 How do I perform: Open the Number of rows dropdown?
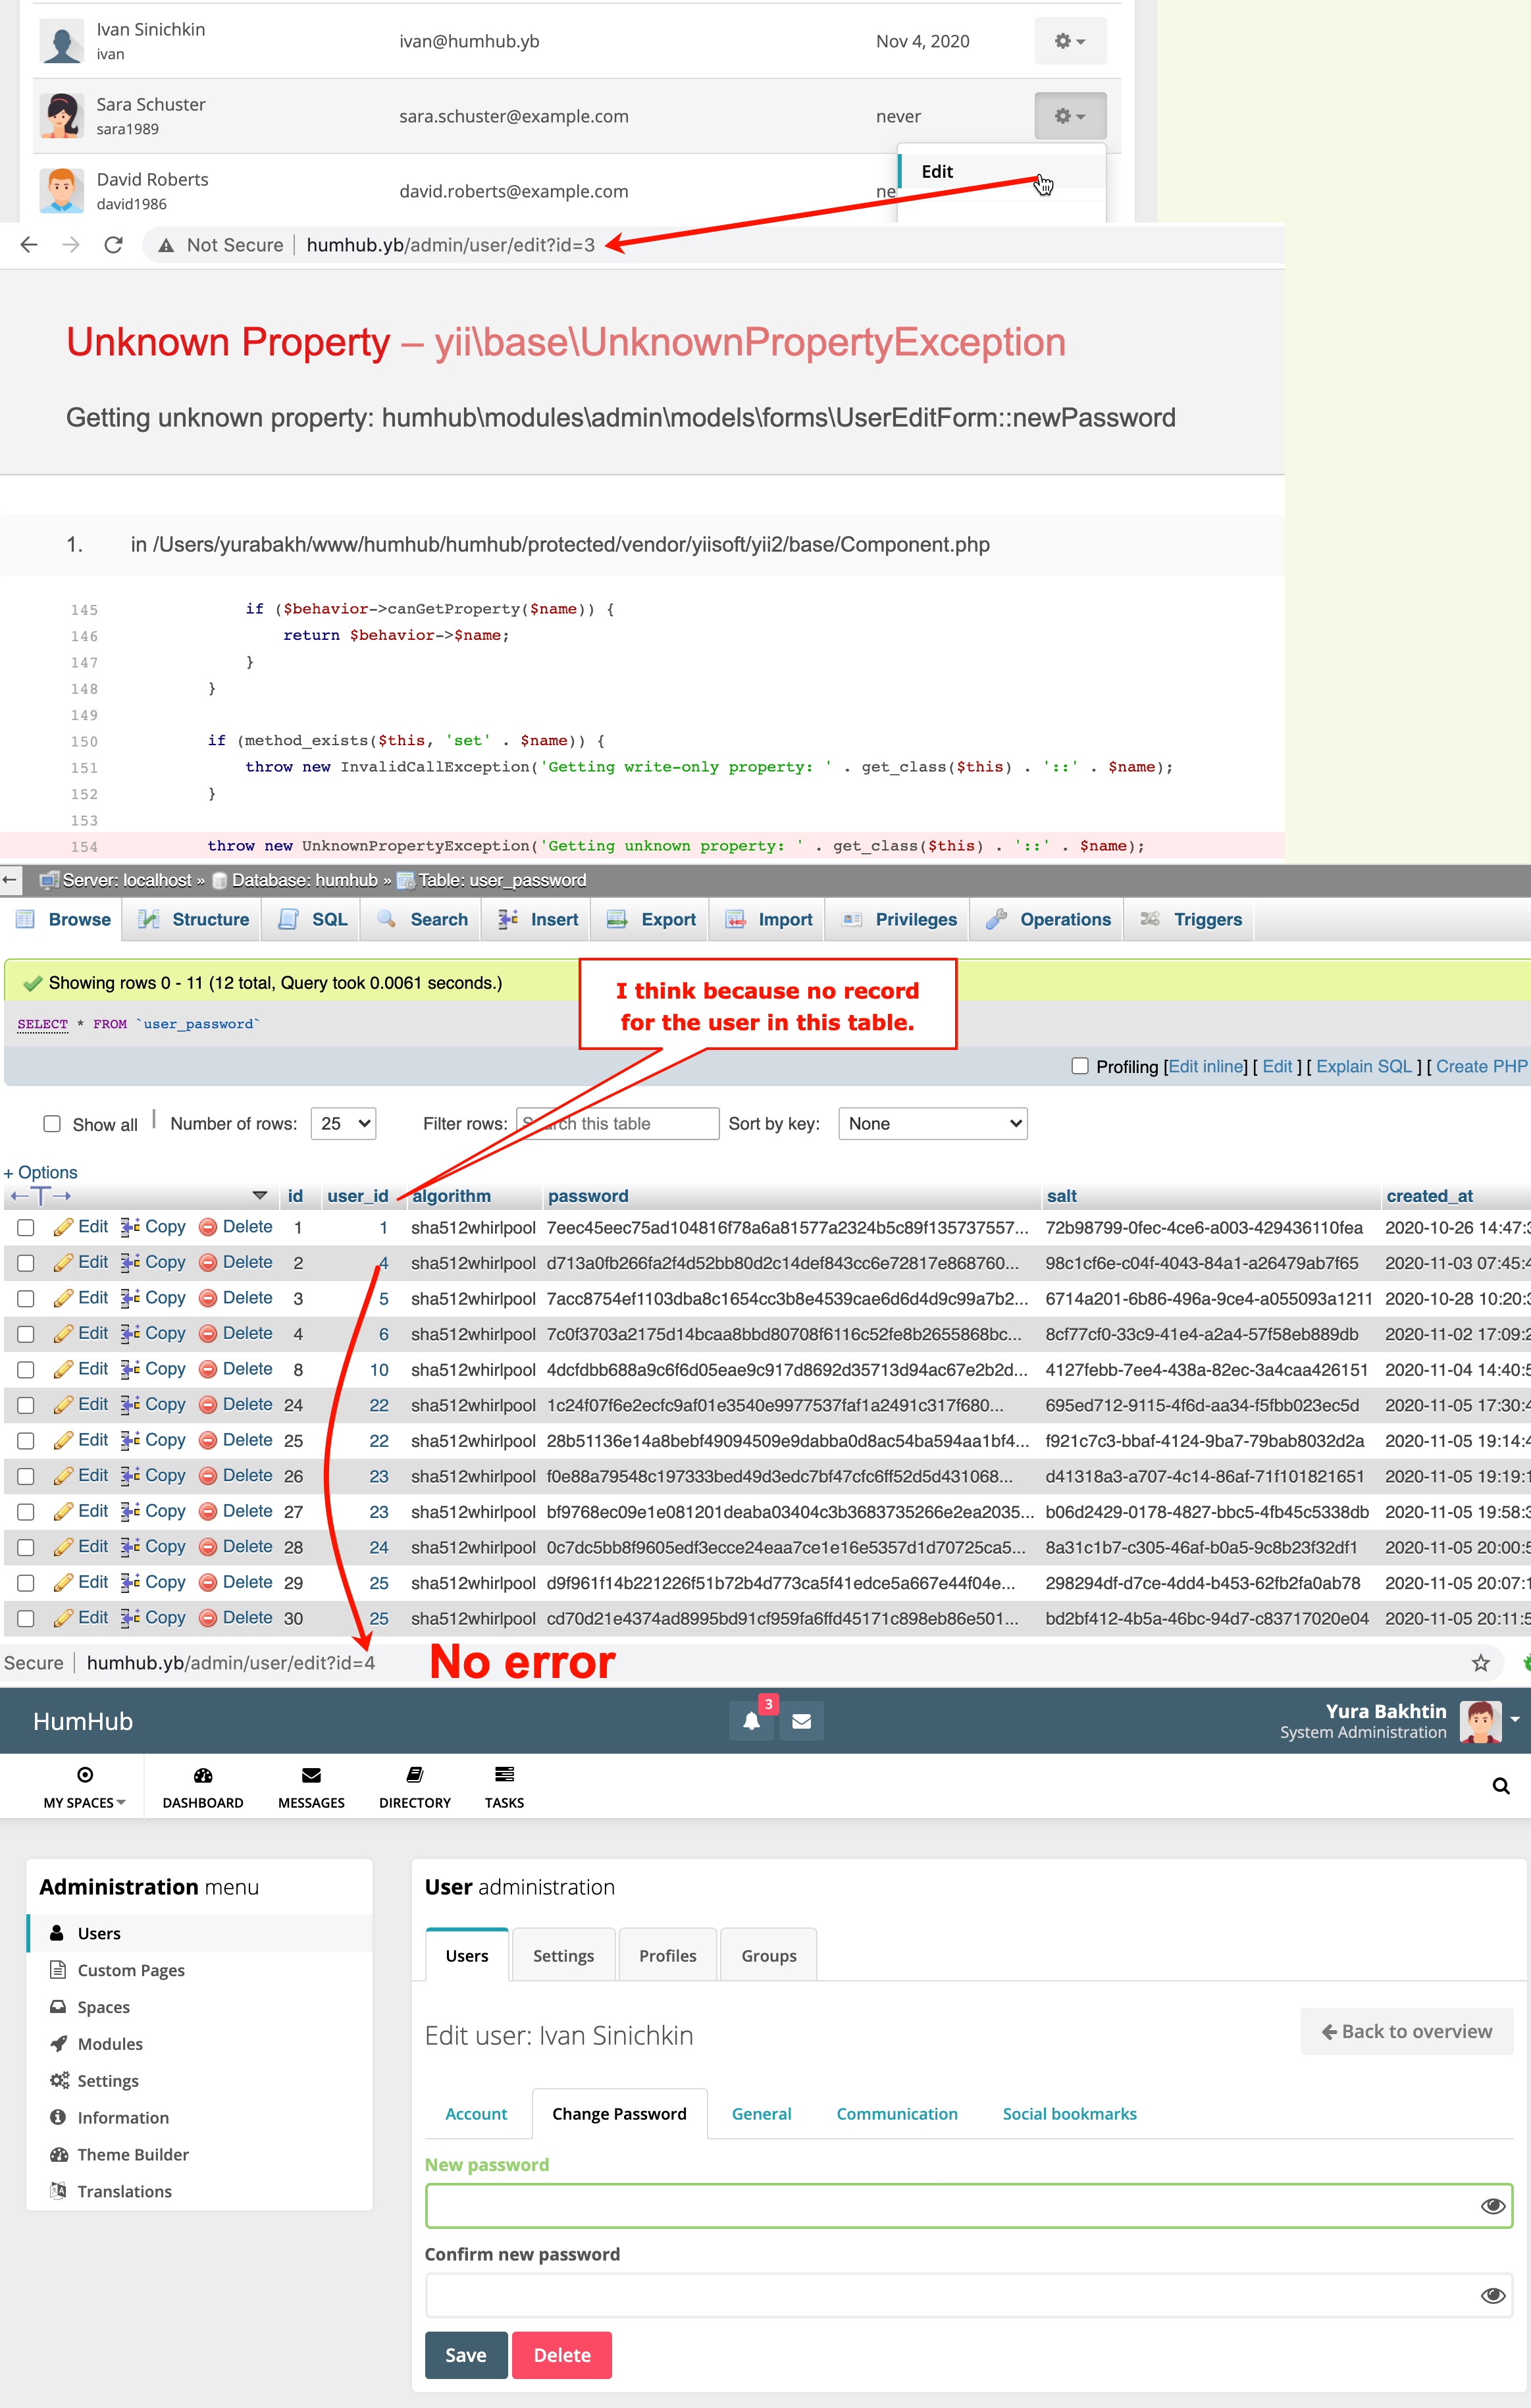(343, 1123)
